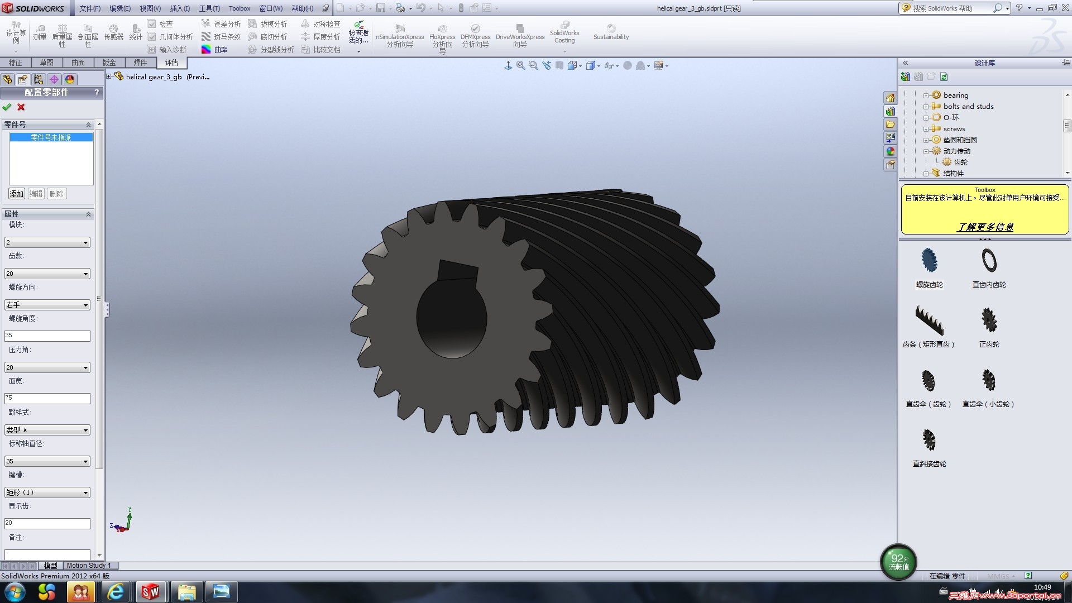Click the SolidWorks Costing tool
The width and height of the screenshot is (1072, 603).
564,33
